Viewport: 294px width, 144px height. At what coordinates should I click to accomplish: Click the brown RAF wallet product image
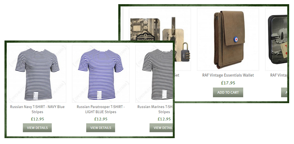(x=228, y=39)
